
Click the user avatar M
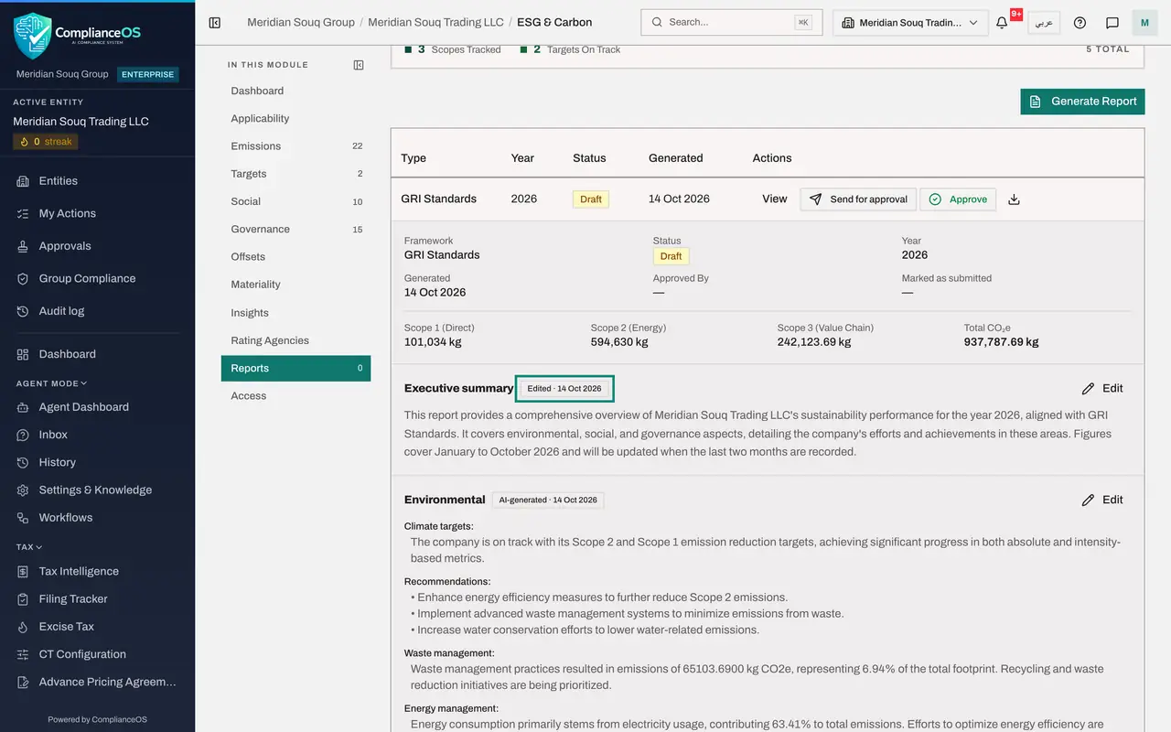tap(1144, 23)
